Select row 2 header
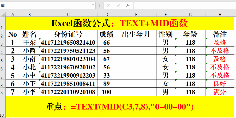This screenshot has width=236, height=118. [x=3, y=34]
